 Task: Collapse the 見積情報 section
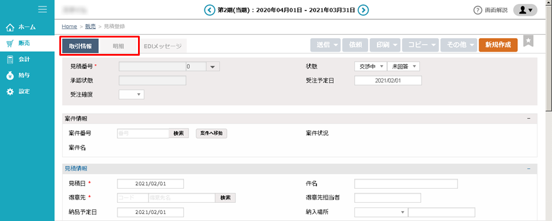point(529,169)
